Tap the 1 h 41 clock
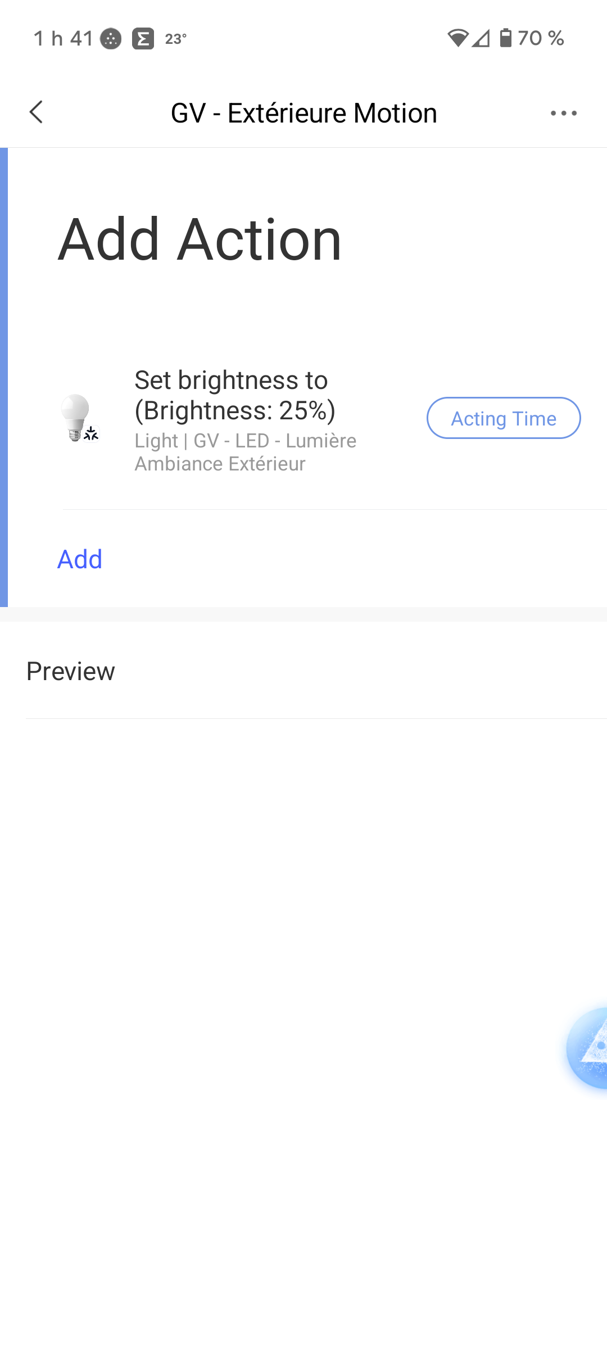The image size is (607, 1349). pyautogui.click(x=63, y=38)
